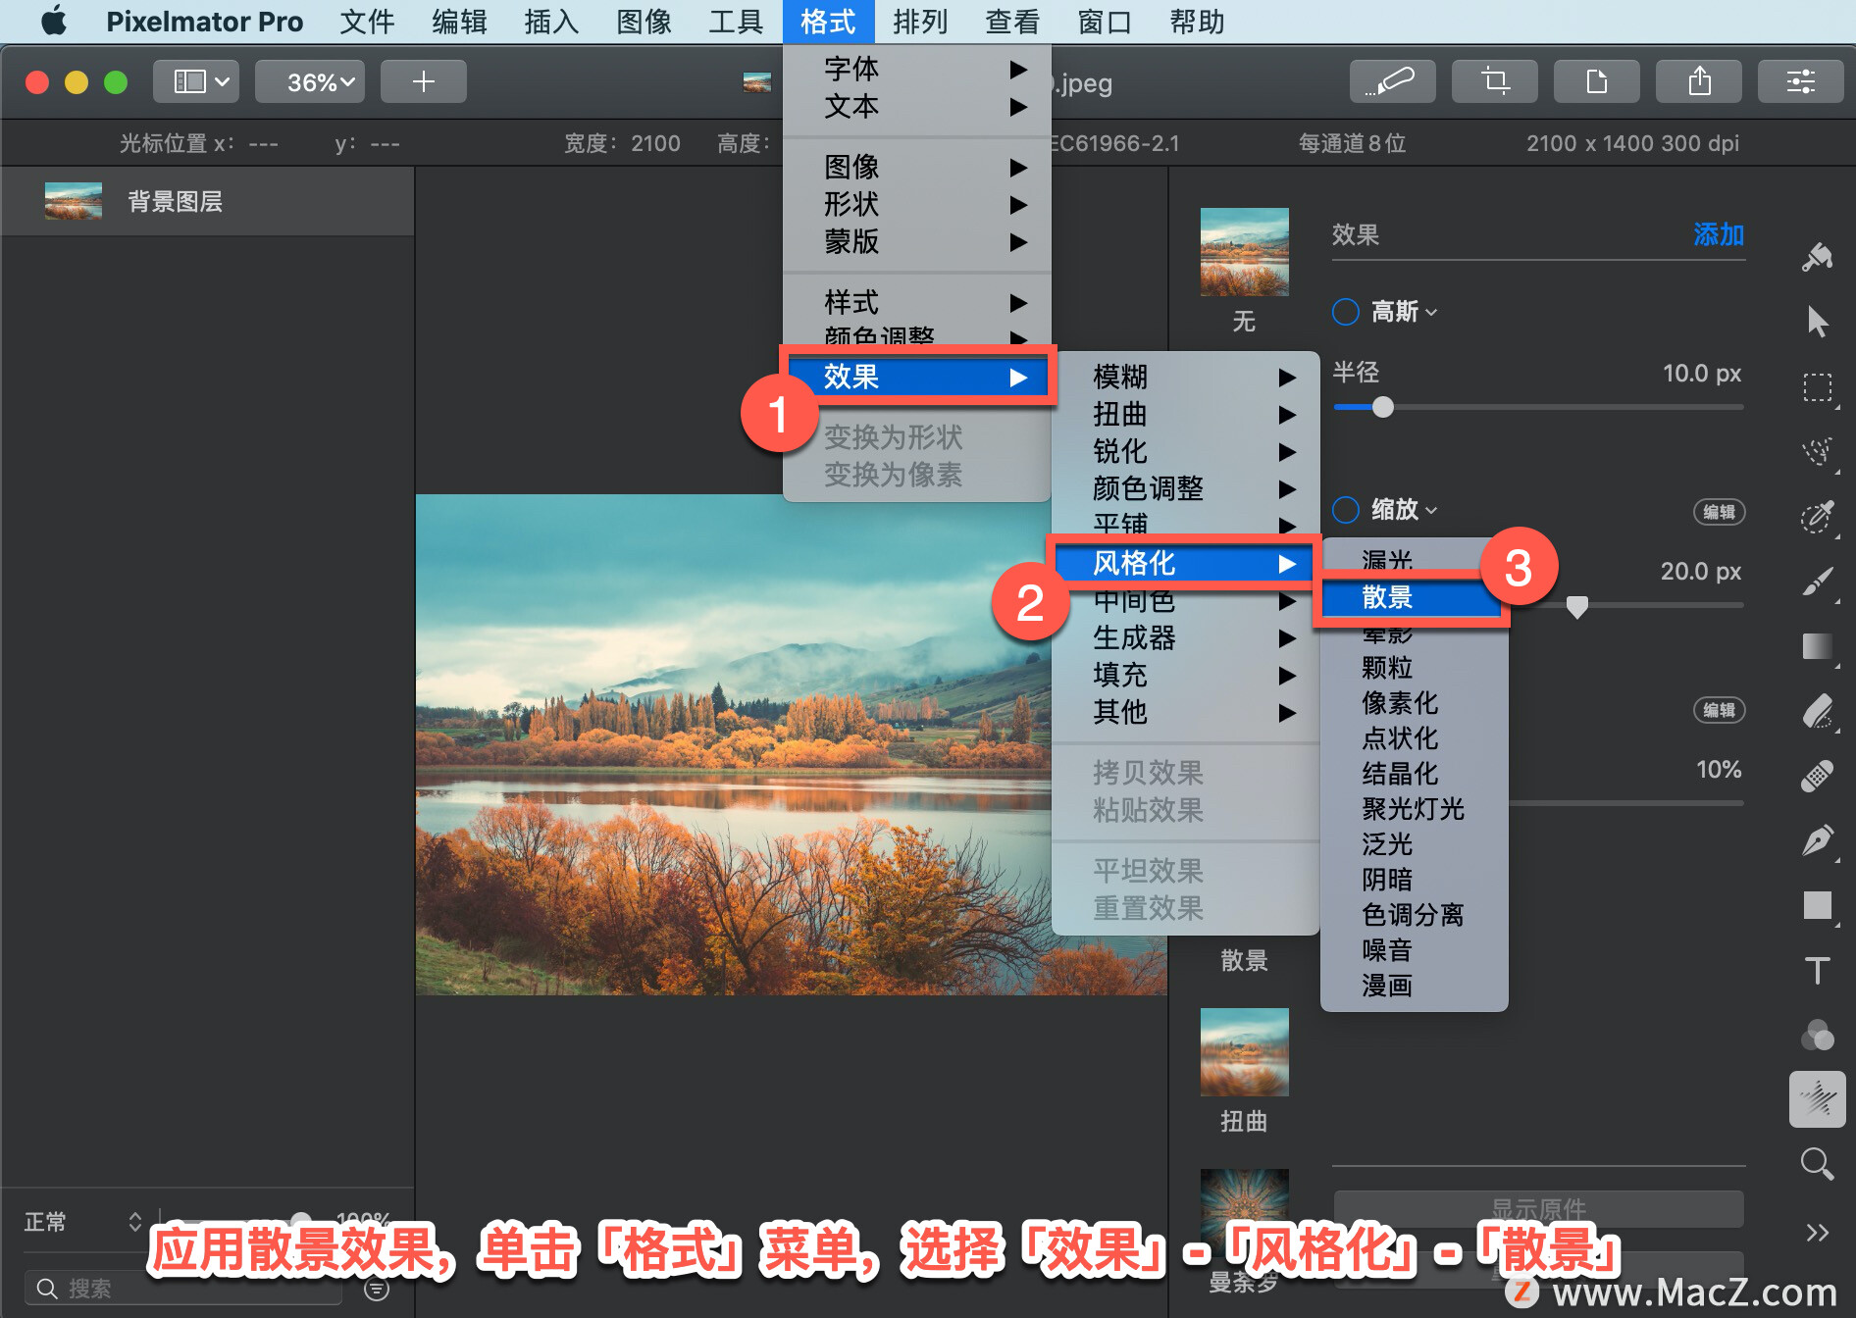Expand more tools chevron
Image resolution: width=1856 pixels, height=1318 pixels.
coord(1817,1233)
